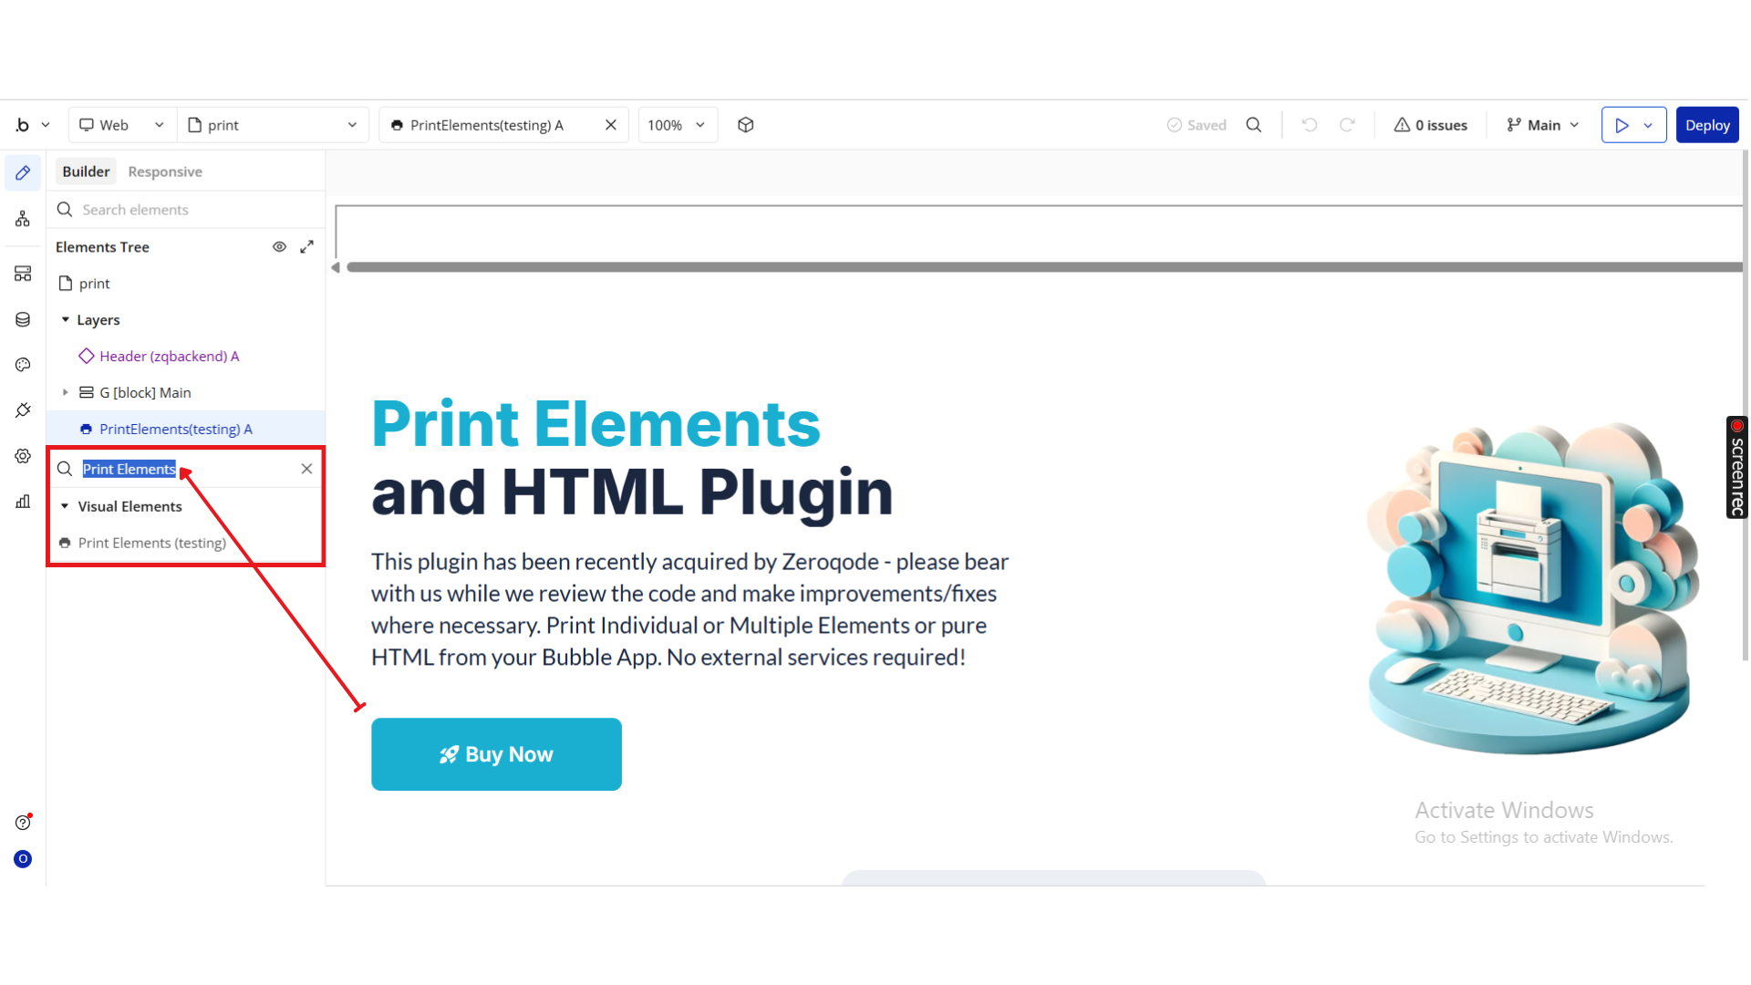1751x985 pixels.
Task: Open the Data tab database icon
Action: (23, 319)
